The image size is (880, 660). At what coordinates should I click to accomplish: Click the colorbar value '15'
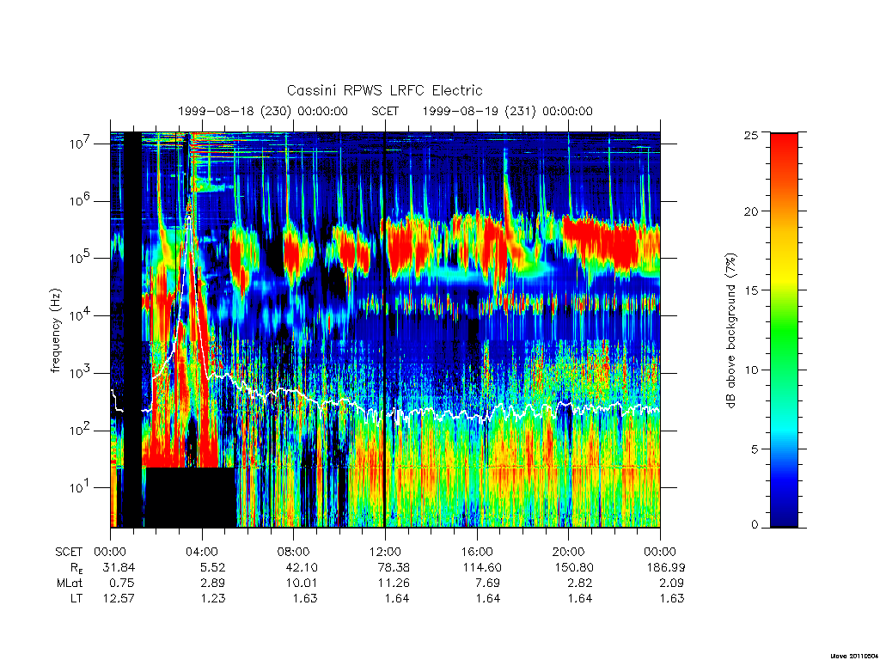pos(751,290)
